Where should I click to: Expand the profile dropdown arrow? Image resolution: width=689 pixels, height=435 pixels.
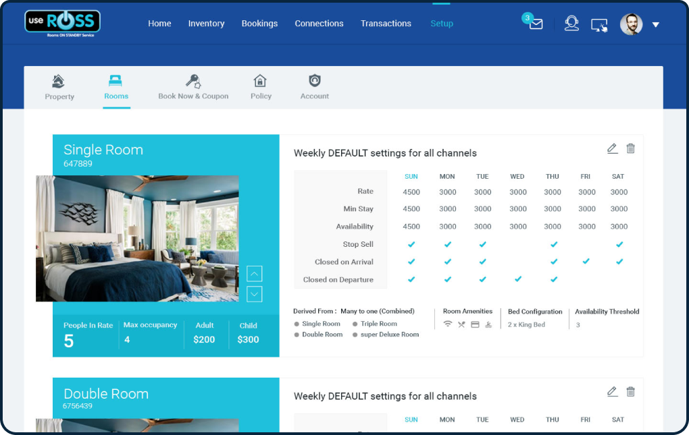(x=656, y=25)
